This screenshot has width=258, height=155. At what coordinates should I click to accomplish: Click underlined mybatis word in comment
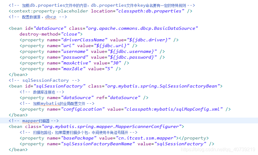point(50,104)
